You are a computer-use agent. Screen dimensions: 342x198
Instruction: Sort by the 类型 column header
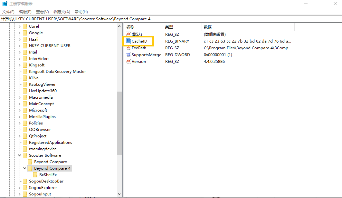pyautogui.click(x=182, y=27)
